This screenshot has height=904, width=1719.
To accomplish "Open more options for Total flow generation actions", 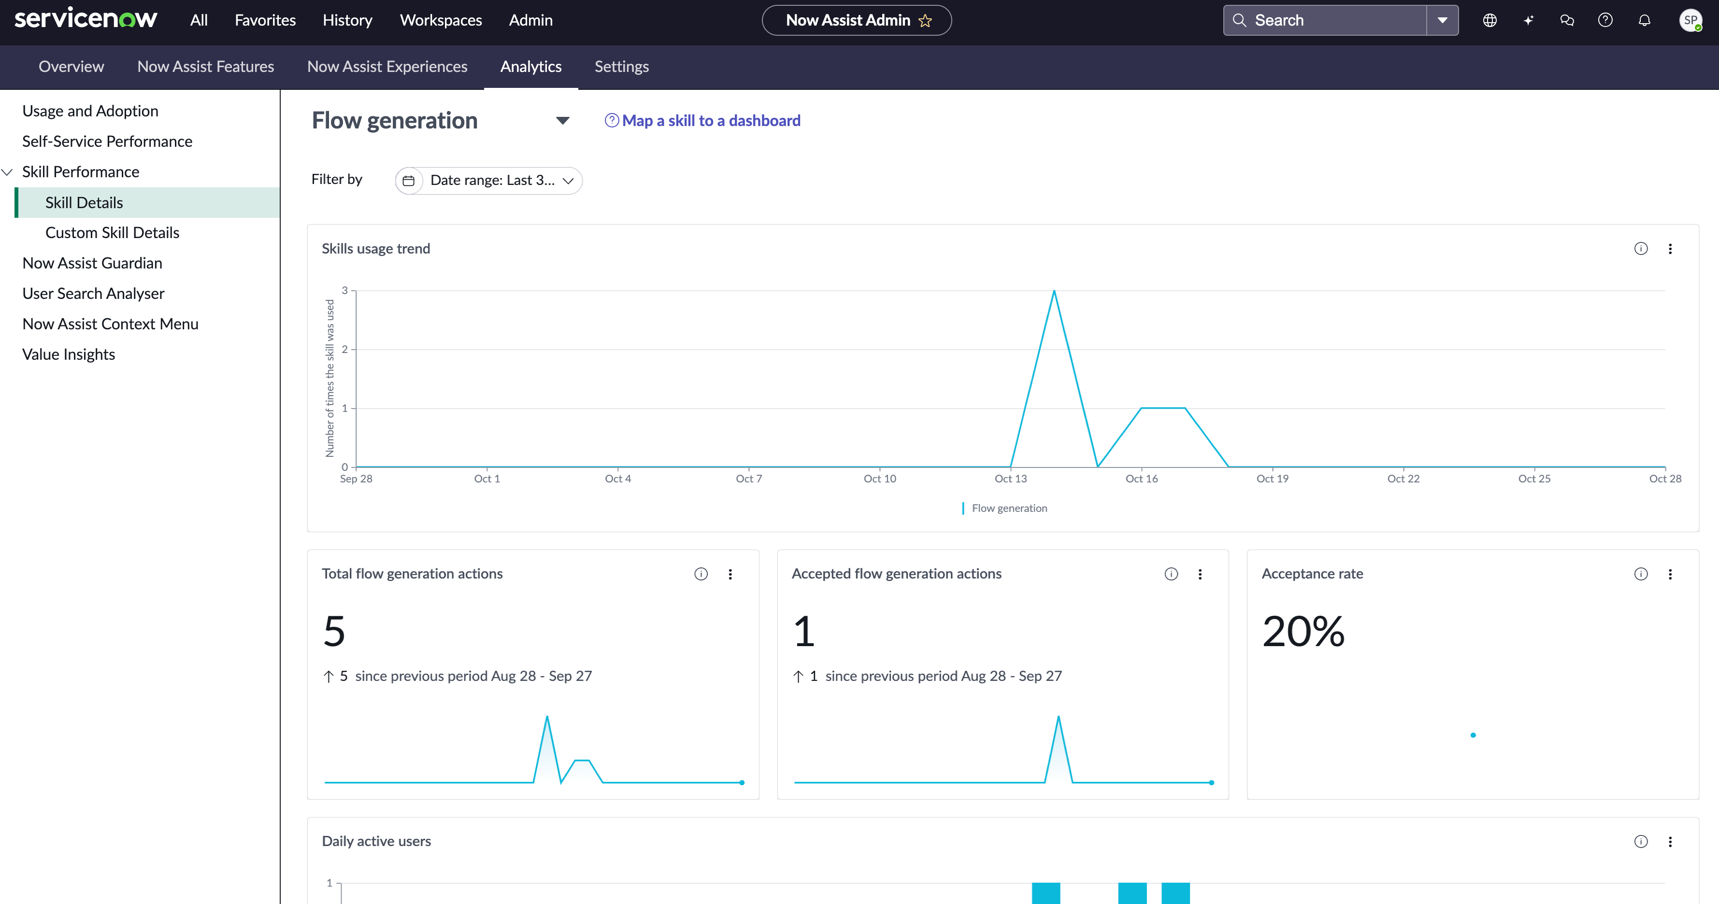I will tap(731, 574).
